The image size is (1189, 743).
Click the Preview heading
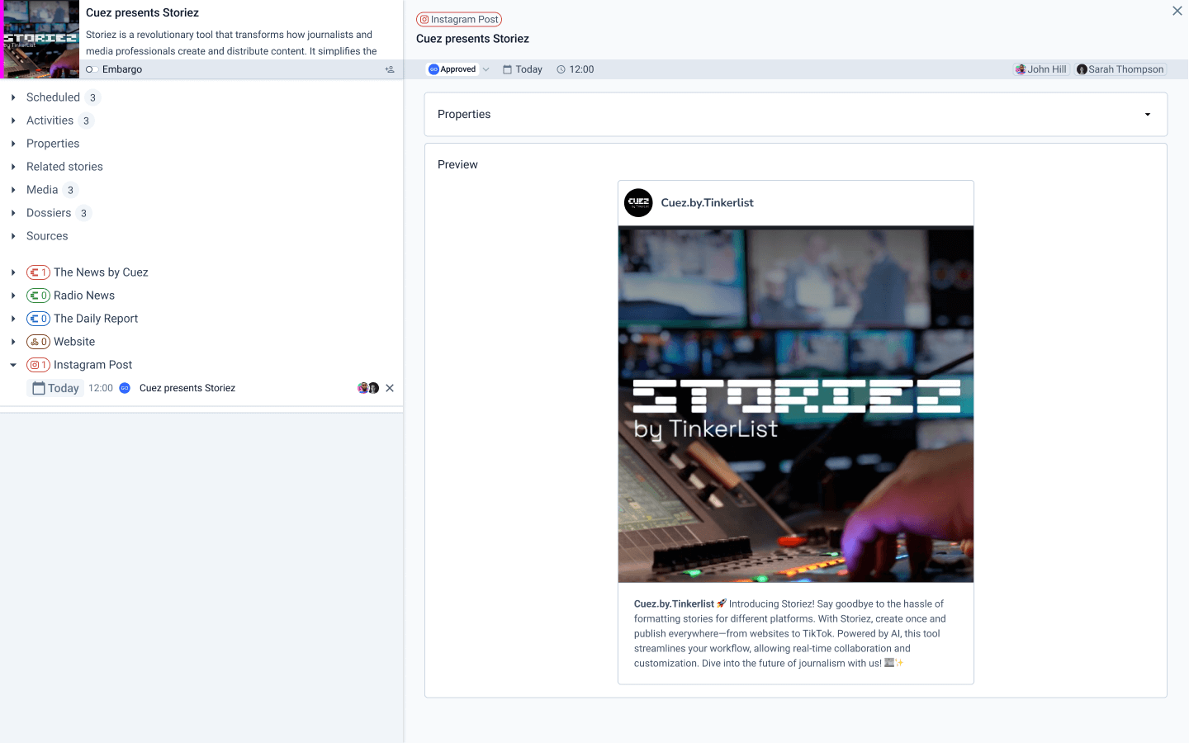[x=457, y=164]
